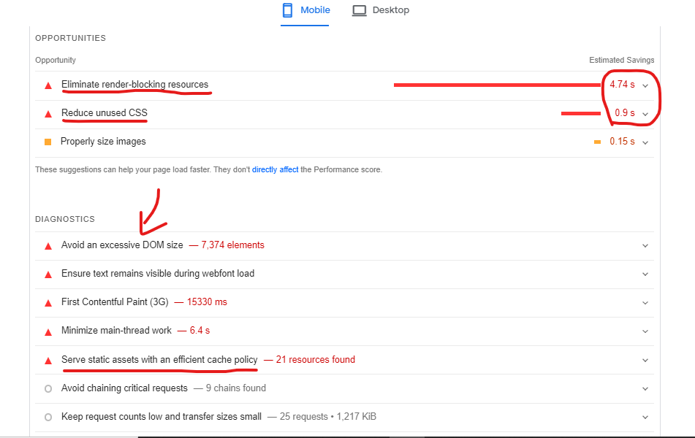Screen dimensions: 695x438
Task: Click the DIAGNOSTICS section heading
Action: coord(65,219)
